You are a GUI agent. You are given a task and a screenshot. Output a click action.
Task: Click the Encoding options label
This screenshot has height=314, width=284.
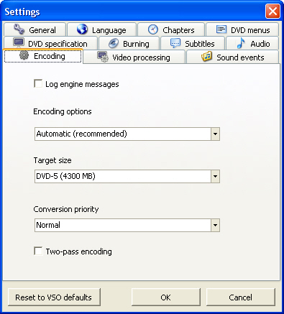[63, 111]
